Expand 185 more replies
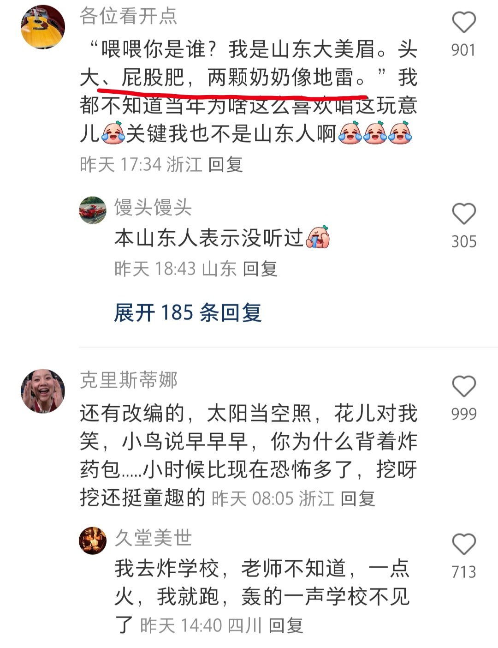 point(188,312)
